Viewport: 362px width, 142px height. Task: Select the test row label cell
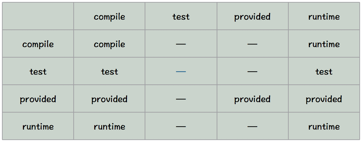38,71
